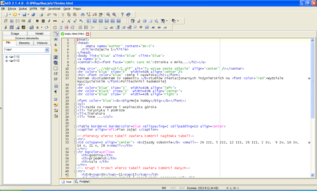Zoom in with the magnifier plus icon
317x191 pixels.
point(114,14)
